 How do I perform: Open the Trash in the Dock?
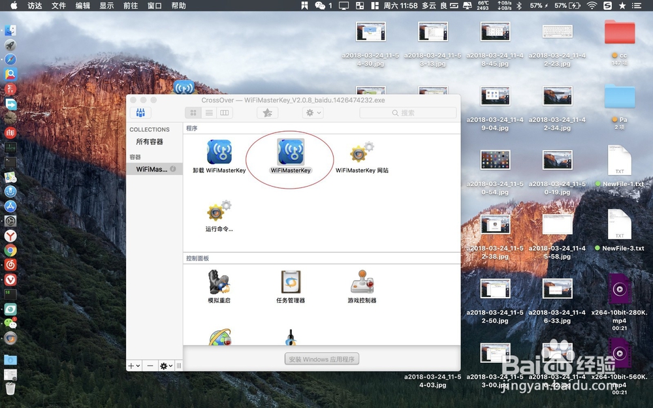[10, 388]
